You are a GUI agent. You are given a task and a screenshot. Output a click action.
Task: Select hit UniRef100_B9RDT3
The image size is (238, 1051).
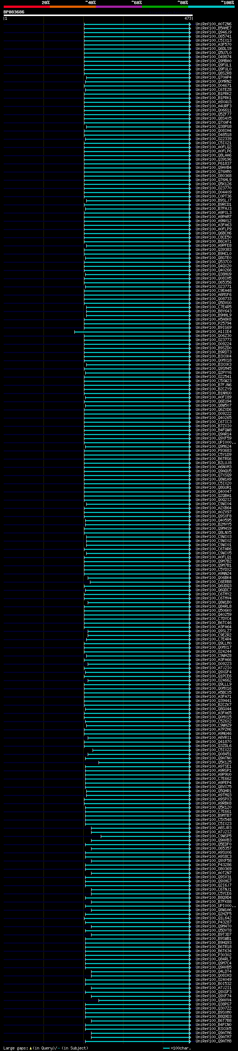coord(213,352)
